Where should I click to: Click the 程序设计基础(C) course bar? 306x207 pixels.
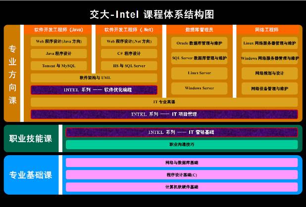click(181, 175)
